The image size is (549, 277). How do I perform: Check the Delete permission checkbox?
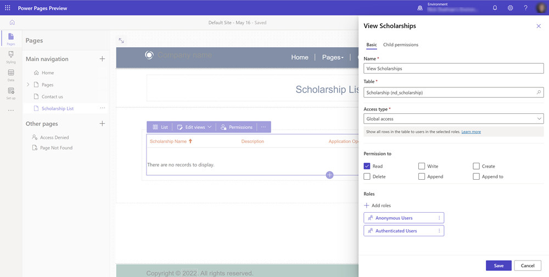(x=367, y=176)
